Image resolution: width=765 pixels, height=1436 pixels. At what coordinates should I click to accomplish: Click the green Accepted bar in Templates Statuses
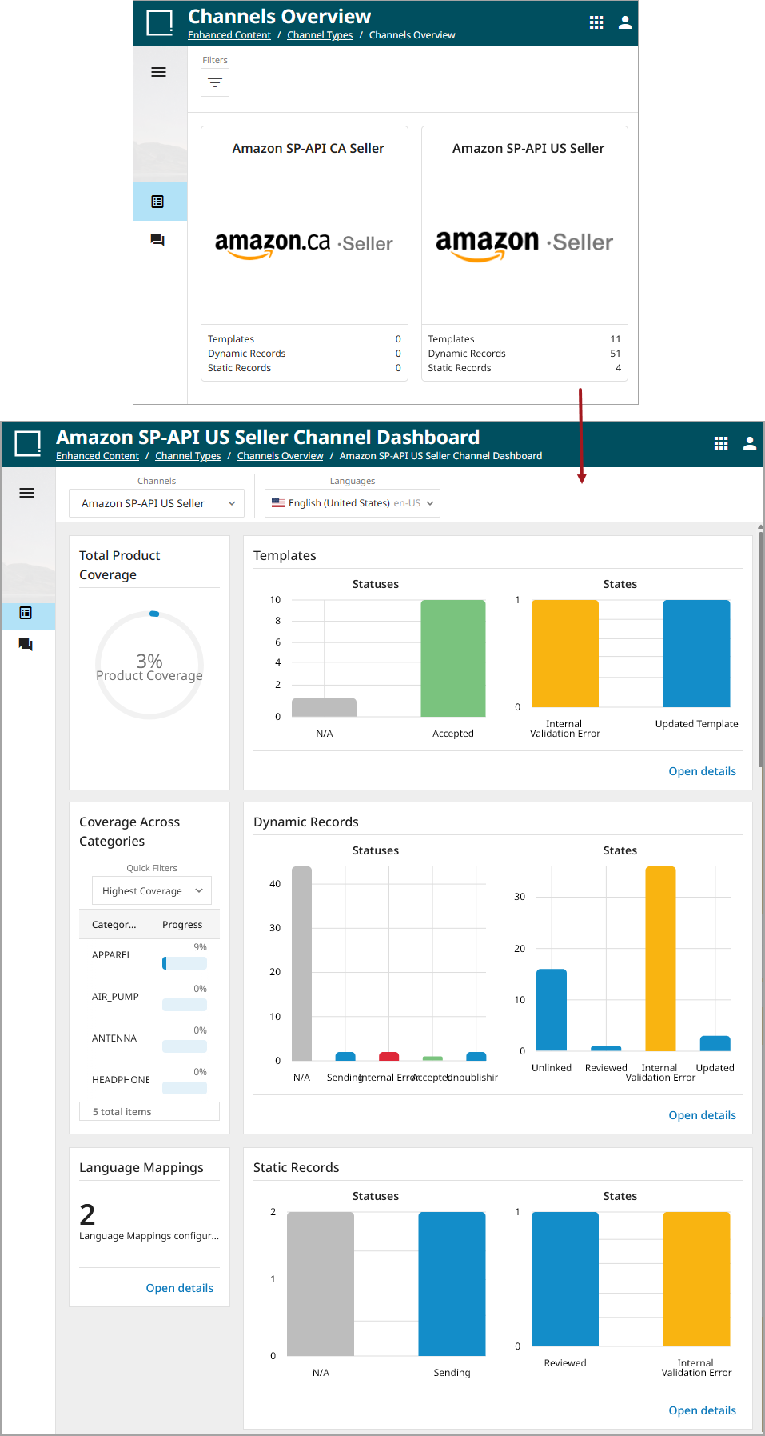(x=453, y=658)
